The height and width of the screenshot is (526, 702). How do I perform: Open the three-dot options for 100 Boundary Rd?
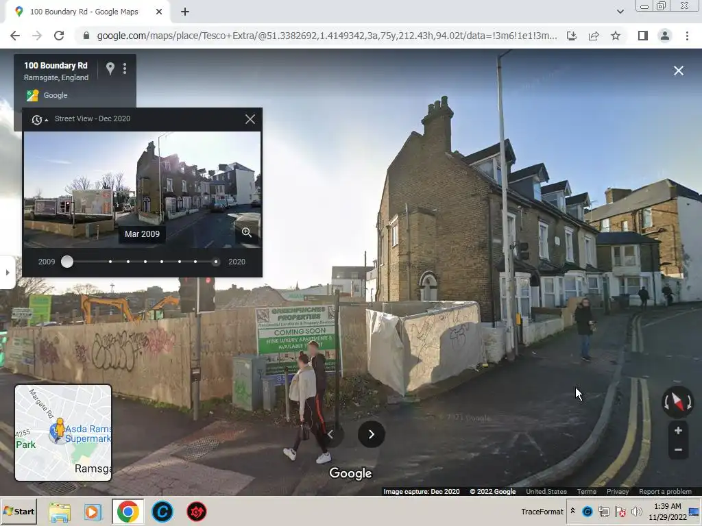point(125,68)
